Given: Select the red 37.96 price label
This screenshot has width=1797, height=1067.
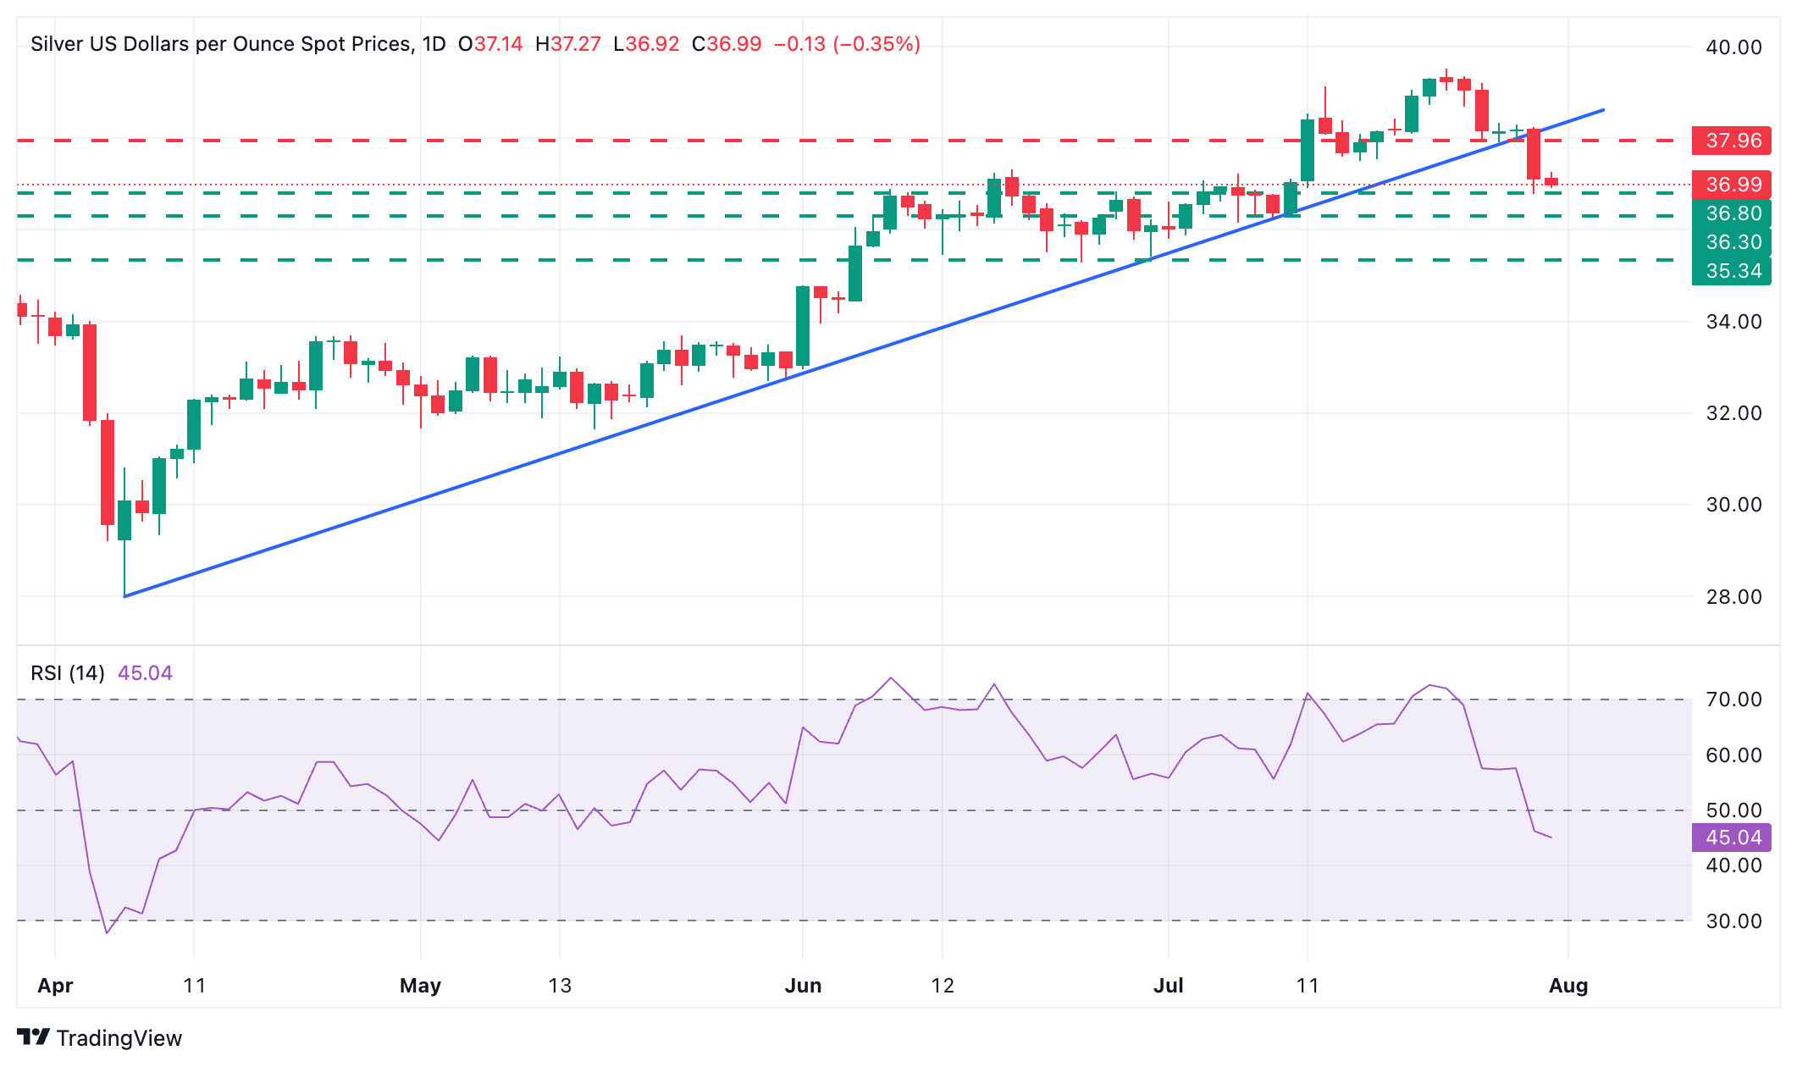Looking at the screenshot, I should (x=1731, y=141).
